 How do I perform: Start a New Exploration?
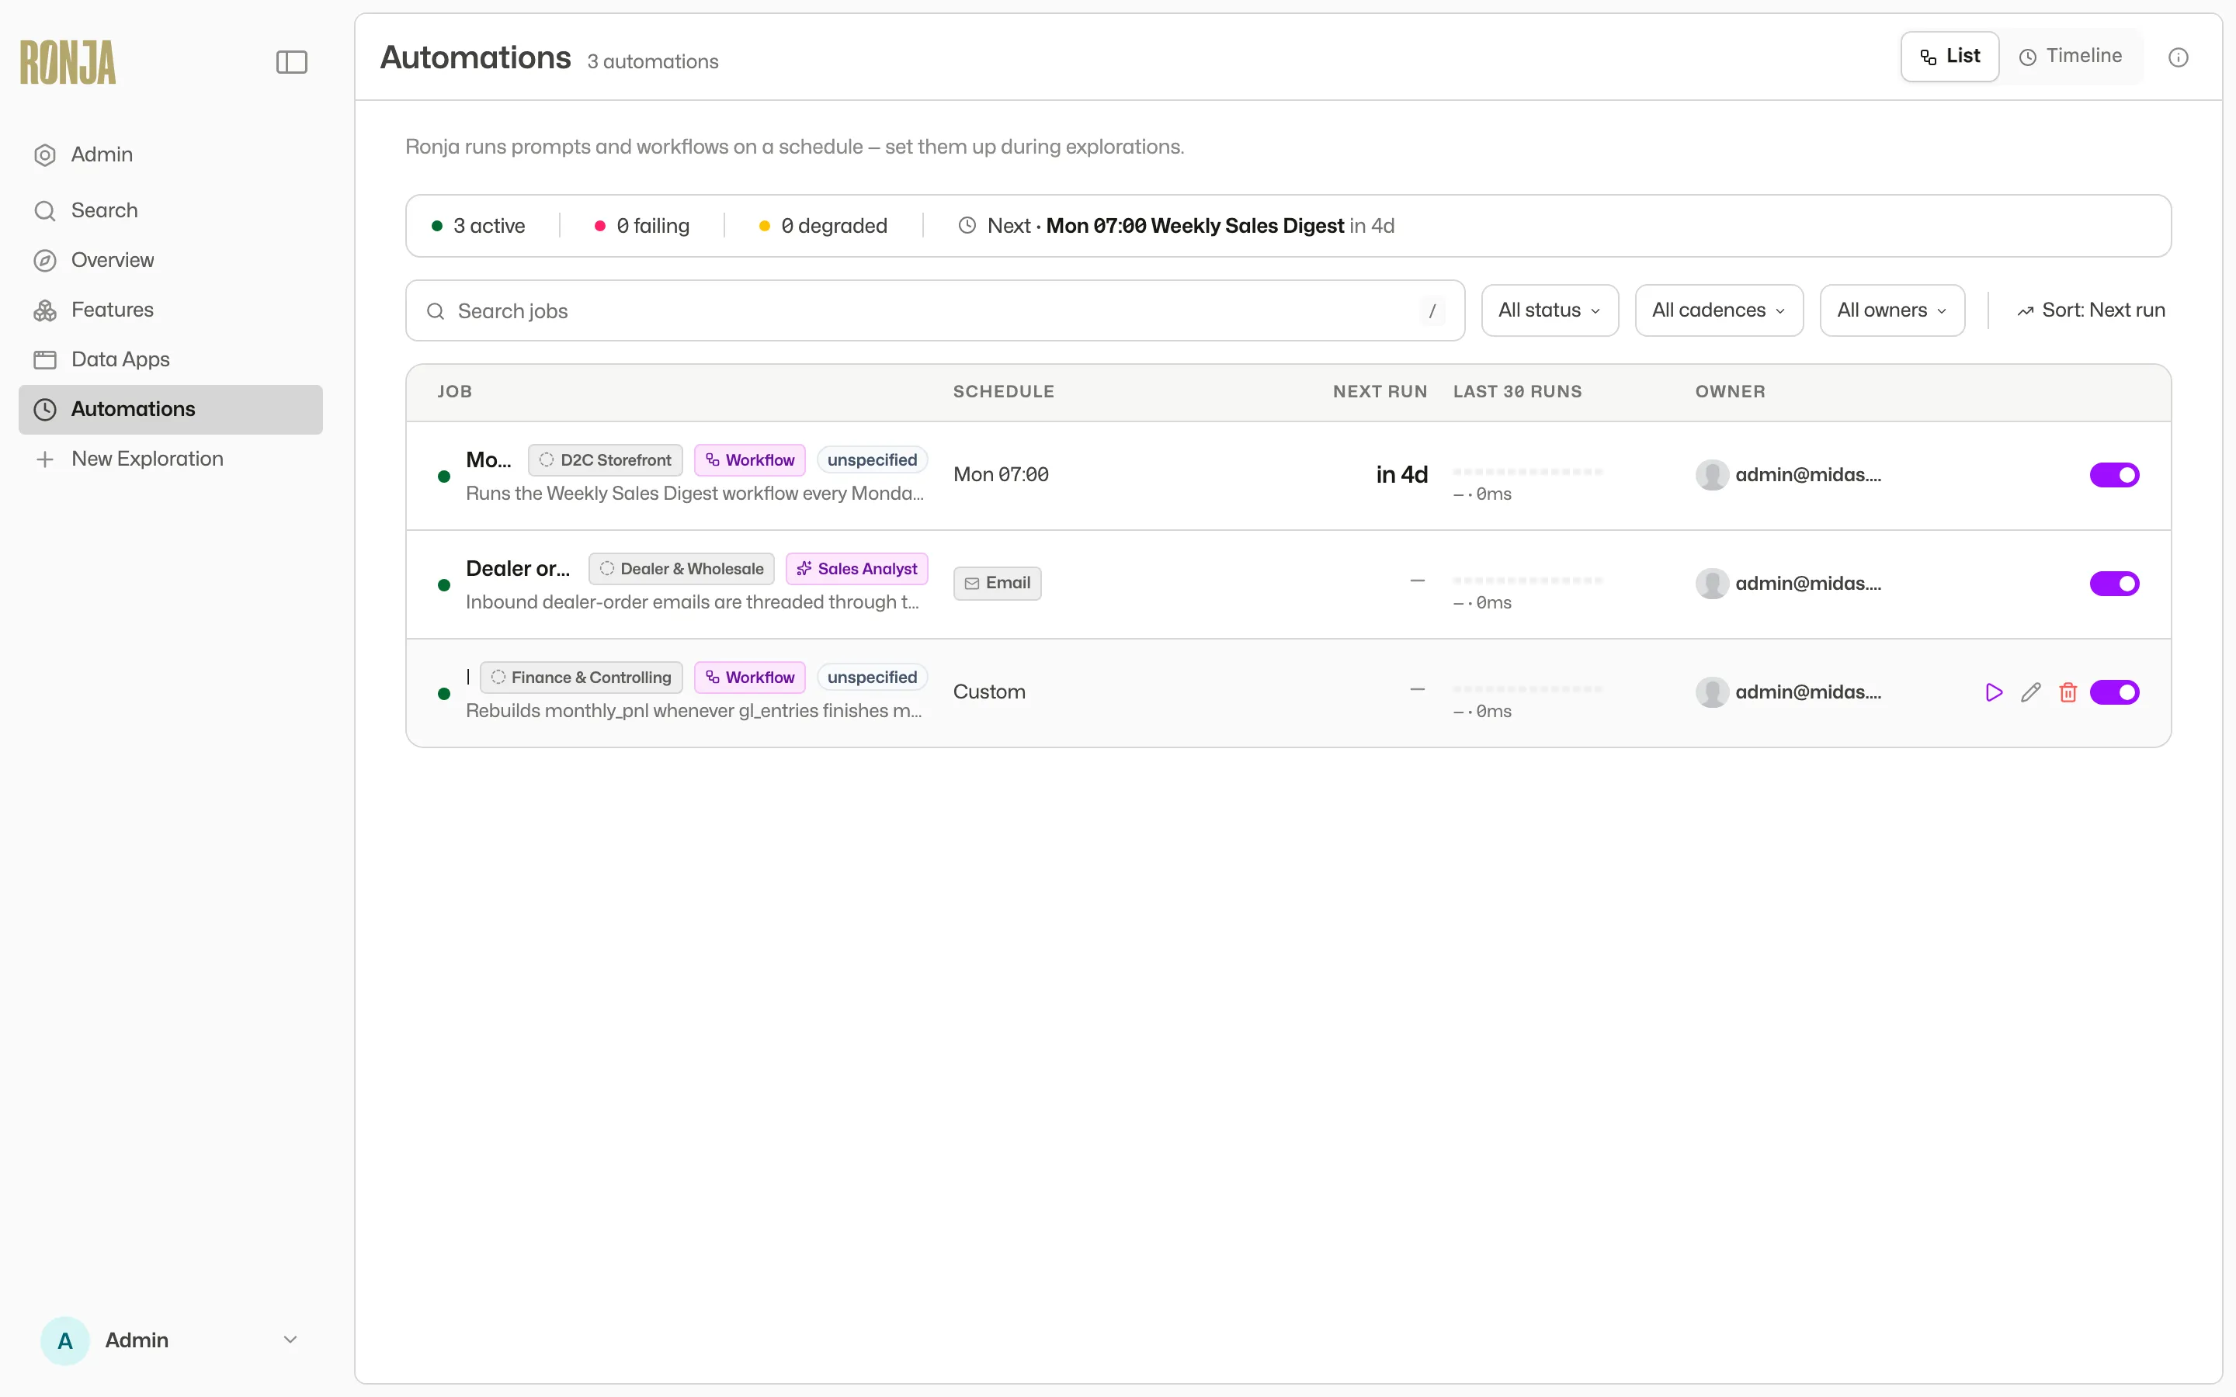(x=170, y=459)
